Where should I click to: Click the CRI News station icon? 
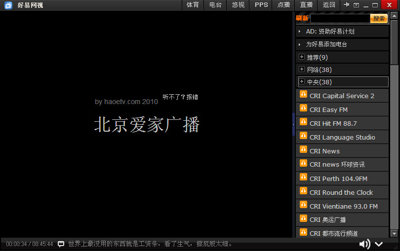tap(303, 149)
